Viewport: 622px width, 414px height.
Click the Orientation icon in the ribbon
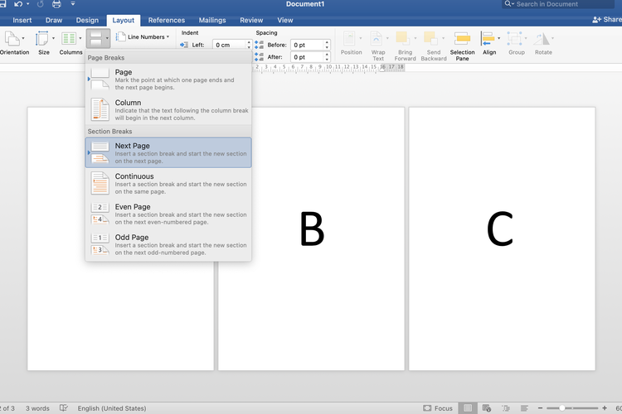(12, 40)
